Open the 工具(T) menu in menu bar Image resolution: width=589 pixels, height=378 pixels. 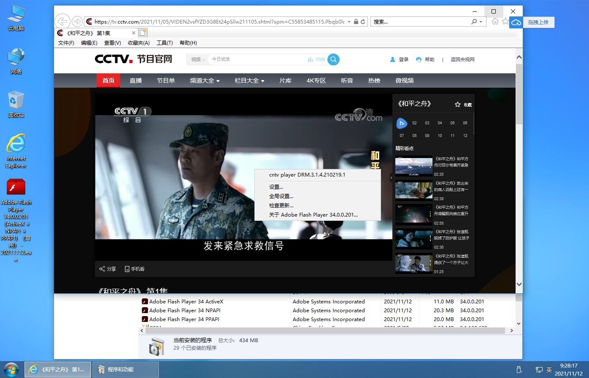165,43
